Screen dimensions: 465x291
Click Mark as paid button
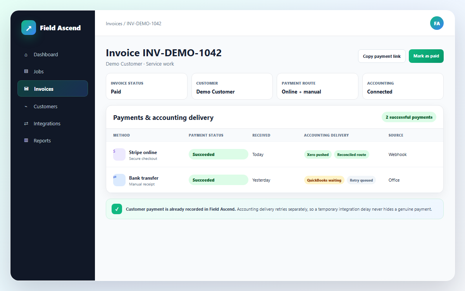[x=426, y=56]
